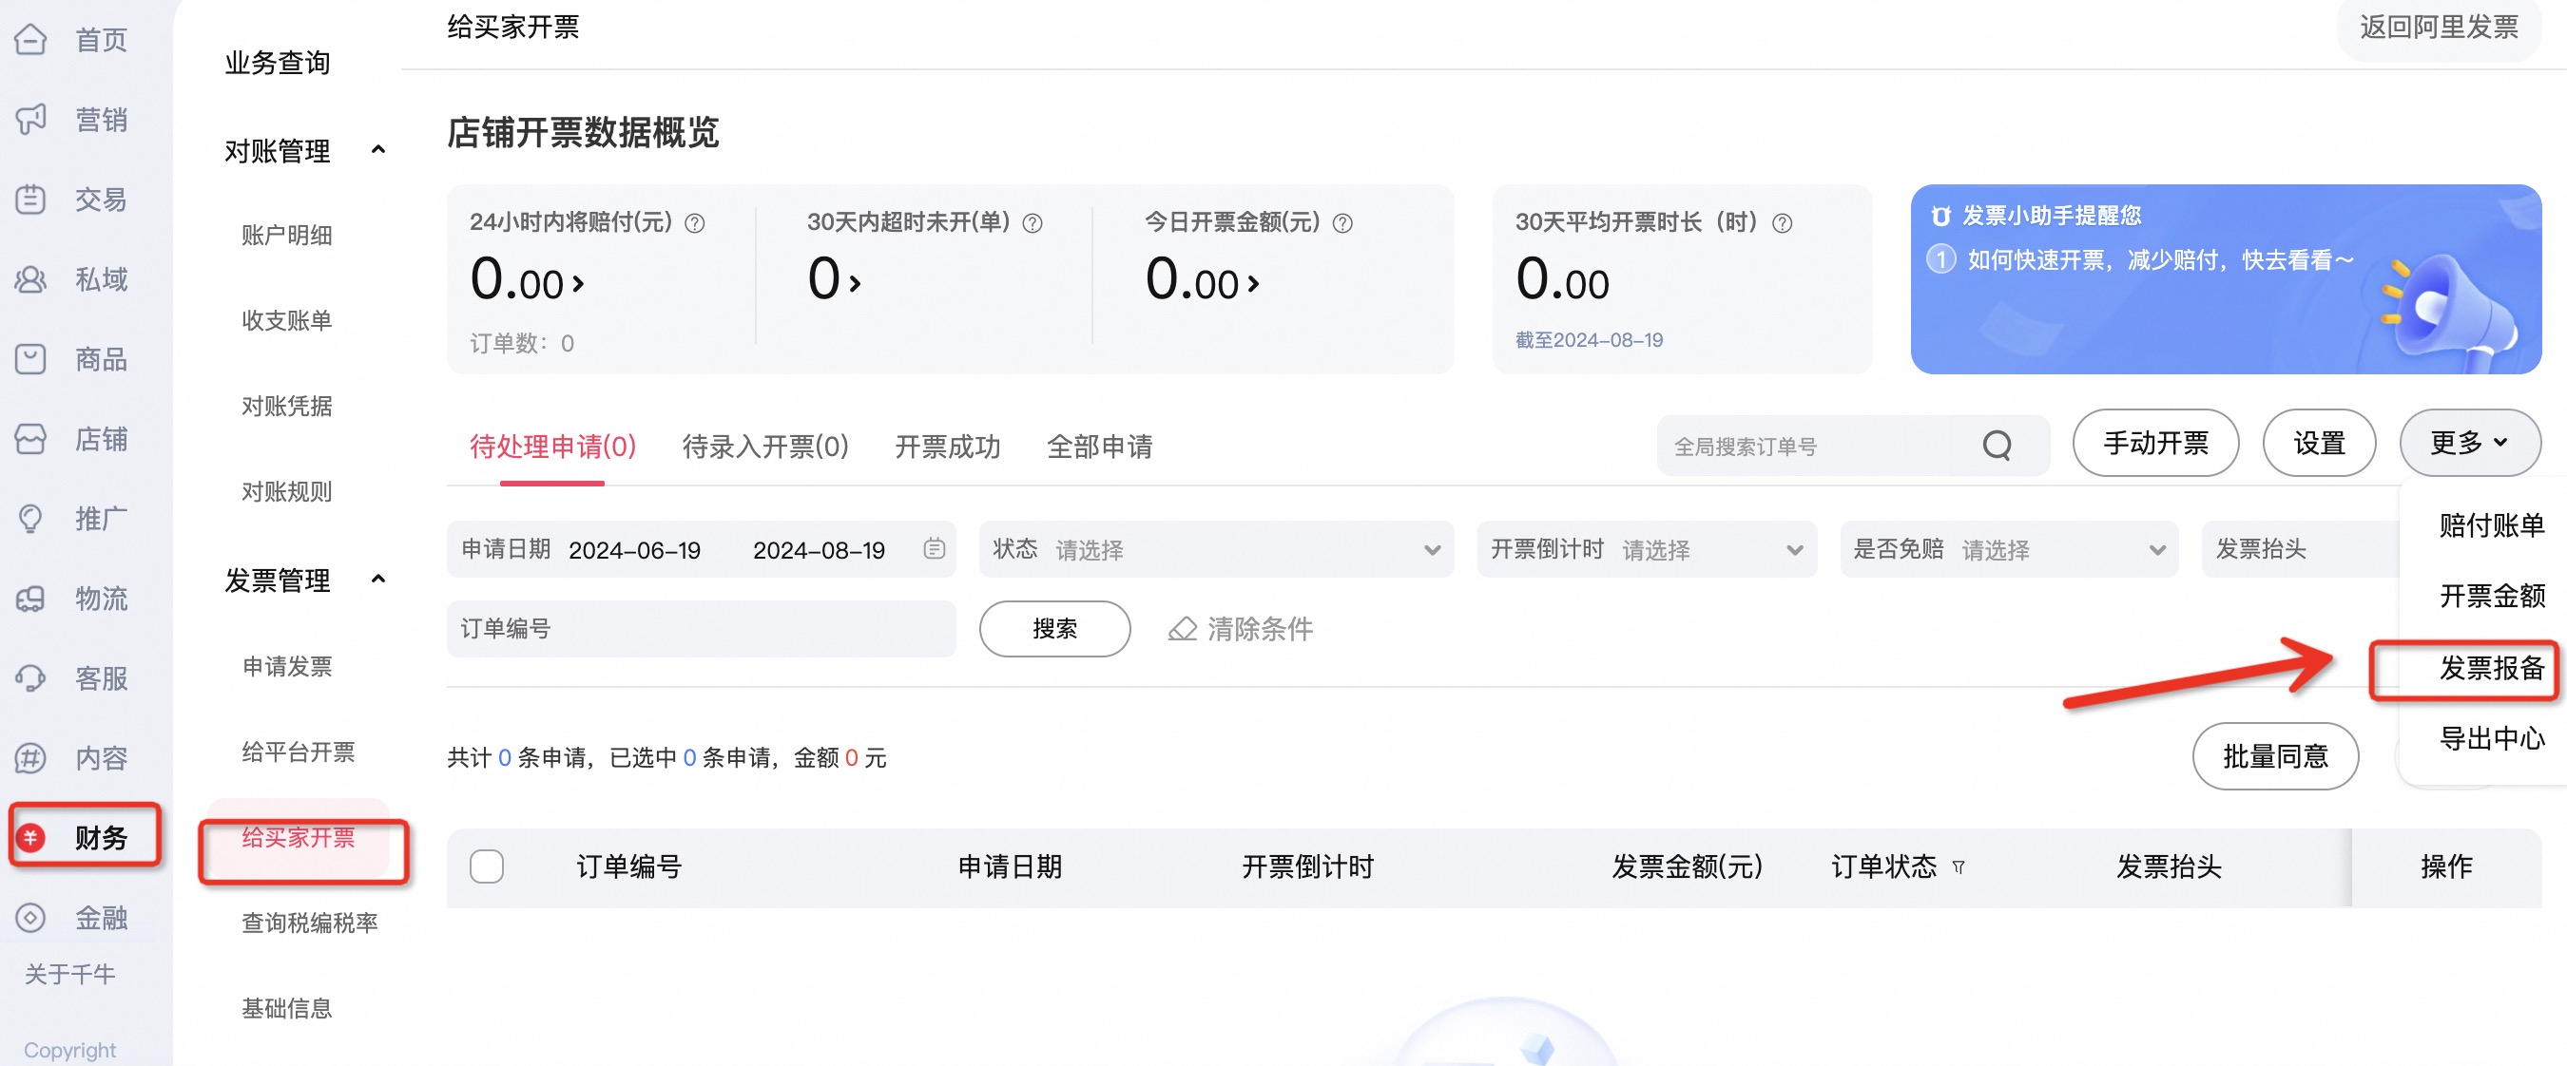Click help icon next to 今日开票金额
Image resolution: width=2567 pixels, height=1066 pixels.
click(1342, 223)
